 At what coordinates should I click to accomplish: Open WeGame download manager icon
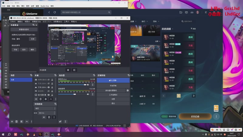(x=192, y=12)
